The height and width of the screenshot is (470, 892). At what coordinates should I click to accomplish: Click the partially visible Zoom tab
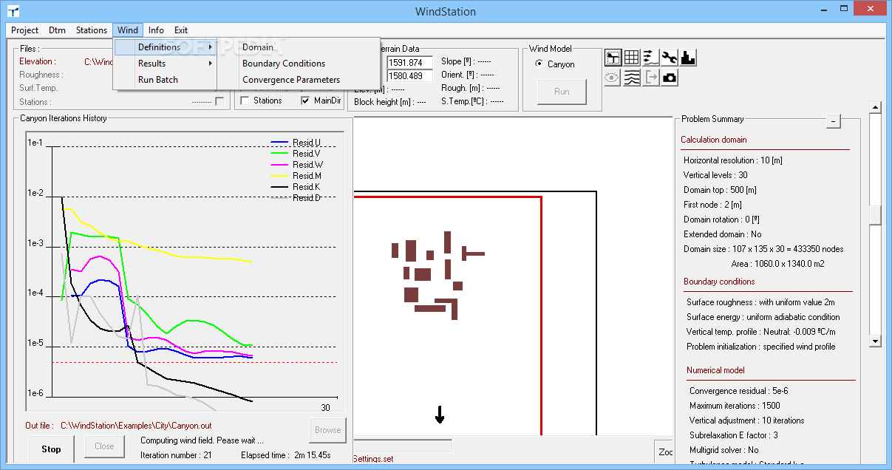[x=664, y=452]
